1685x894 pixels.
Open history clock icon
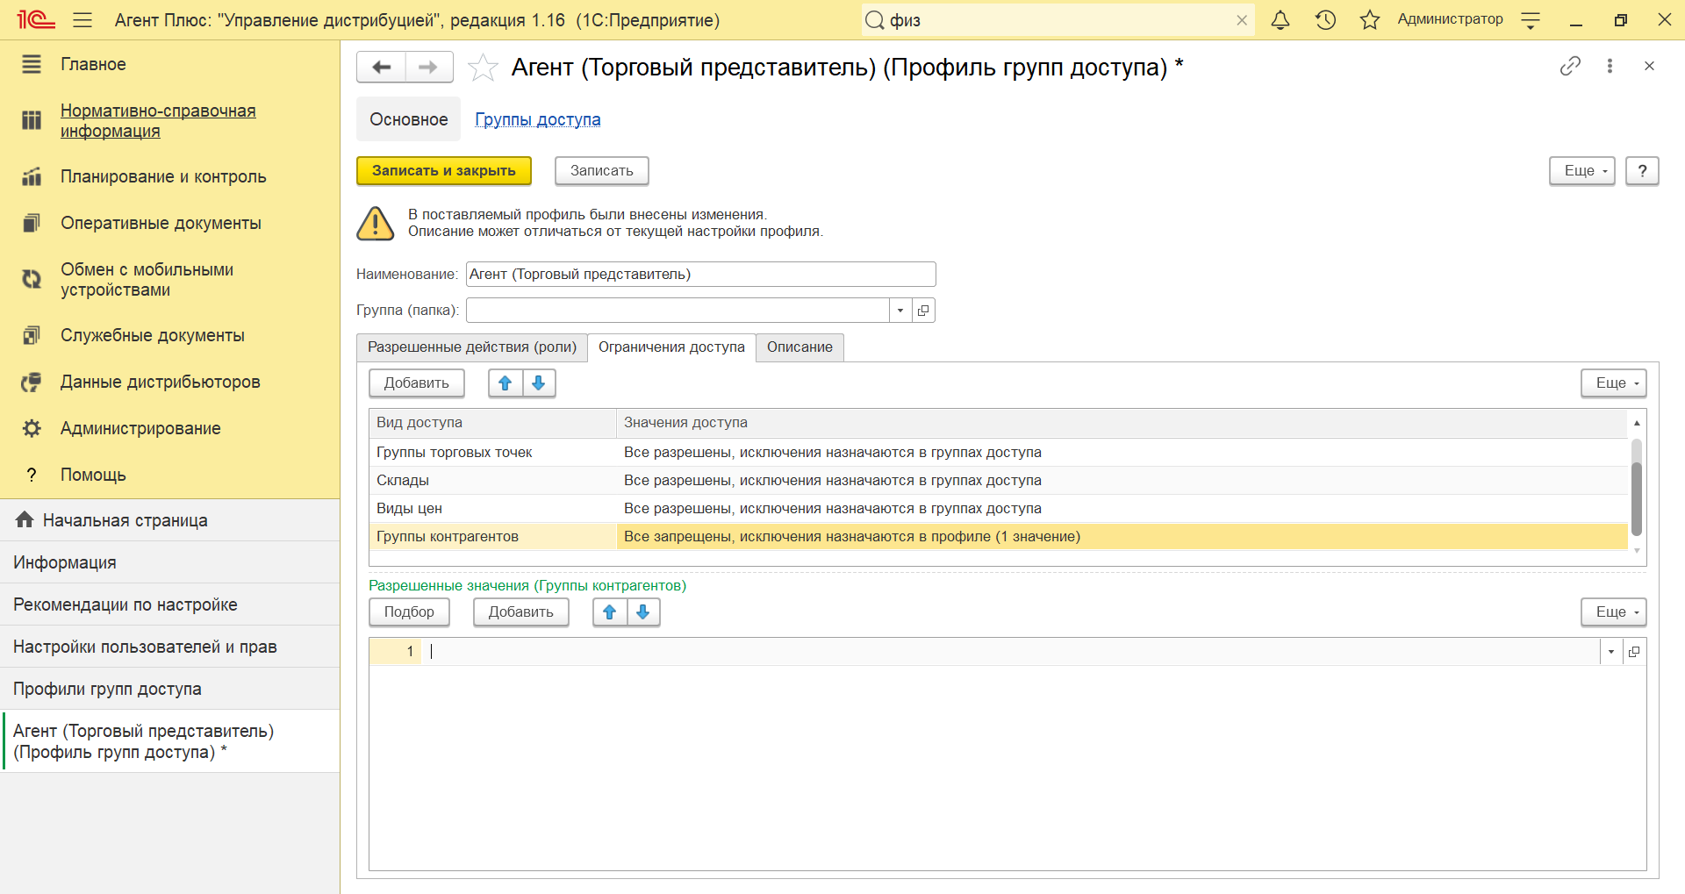(x=1325, y=20)
